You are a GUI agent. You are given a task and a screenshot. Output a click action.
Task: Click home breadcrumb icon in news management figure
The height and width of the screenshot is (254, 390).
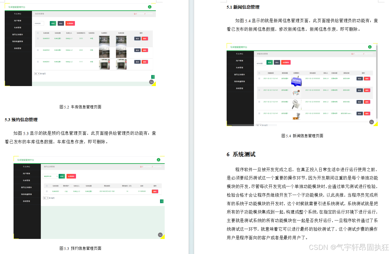(352, 54)
